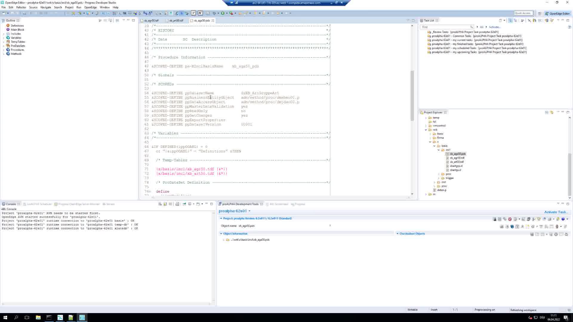This screenshot has width=573, height=322.
Task: Open the proalpha-62e01 project dropdown
Action: (249, 211)
